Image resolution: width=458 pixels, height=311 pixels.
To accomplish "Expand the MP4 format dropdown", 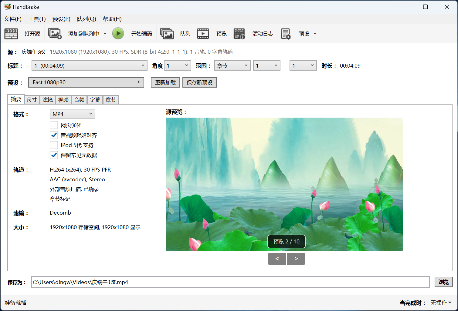I will [x=72, y=114].
